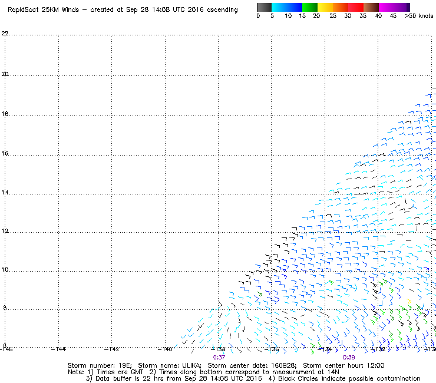Click the magenta 40-45 knots legend segment

(x=387, y=7)
